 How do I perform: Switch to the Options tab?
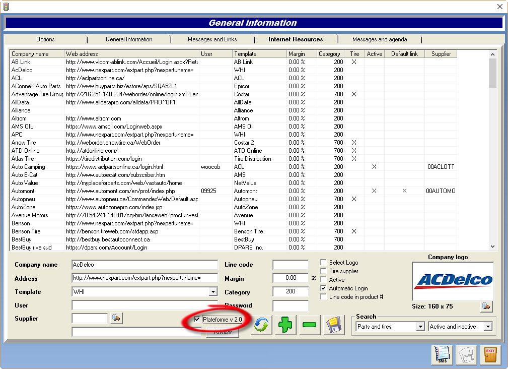click(45, 39)
